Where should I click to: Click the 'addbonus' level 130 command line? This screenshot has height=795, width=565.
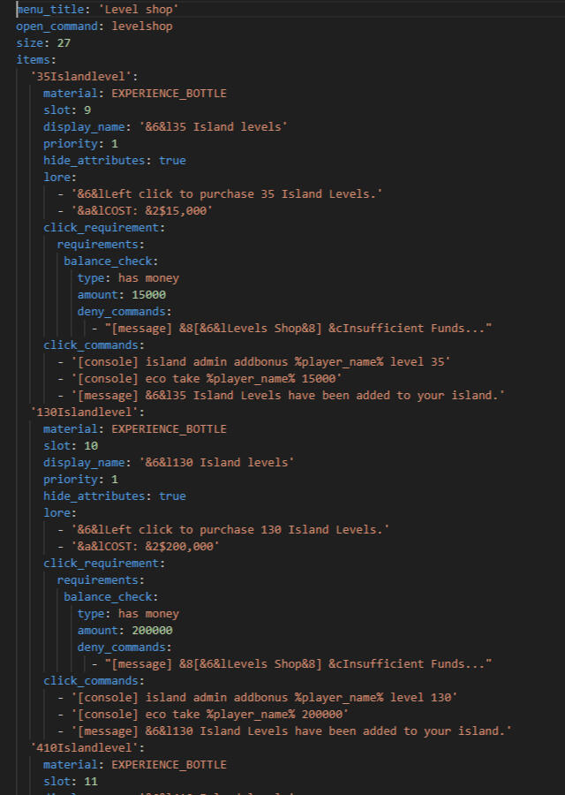[267, 697]
